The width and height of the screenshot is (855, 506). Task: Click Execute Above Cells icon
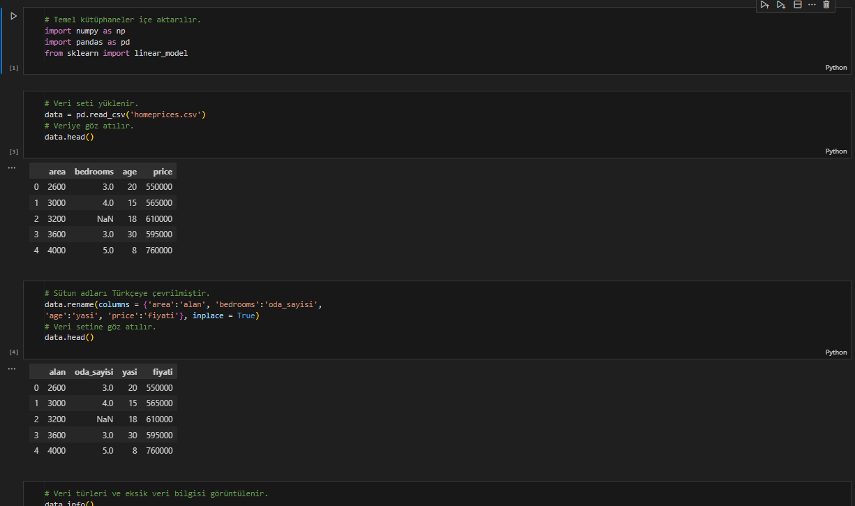pos(765,5)
